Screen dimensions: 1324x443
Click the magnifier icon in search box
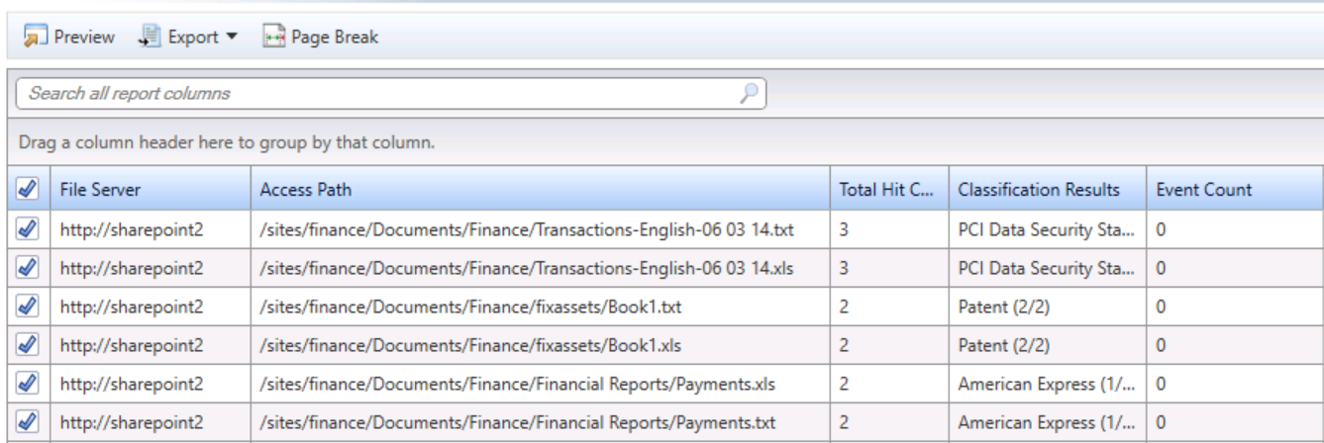pos(750,94)
